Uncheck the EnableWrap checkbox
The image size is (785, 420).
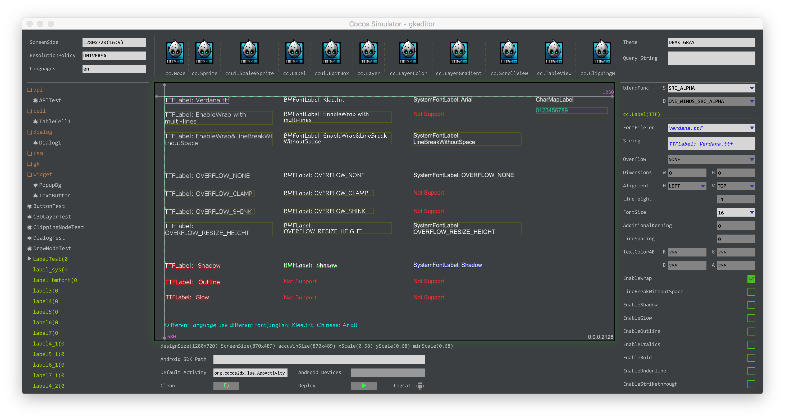[751, 278]
